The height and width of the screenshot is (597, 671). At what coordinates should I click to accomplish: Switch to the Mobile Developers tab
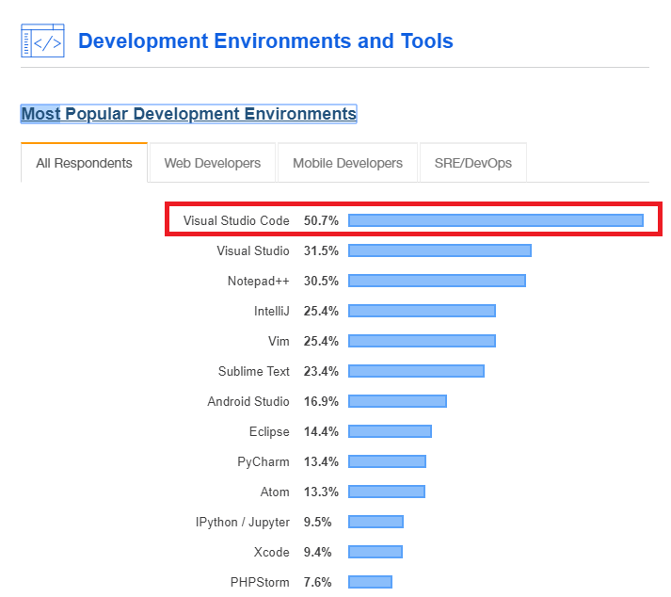[347, 163]
